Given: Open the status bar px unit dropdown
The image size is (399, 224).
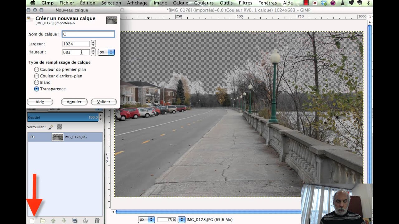Looking at the screenshot, I should coord(147,219).
